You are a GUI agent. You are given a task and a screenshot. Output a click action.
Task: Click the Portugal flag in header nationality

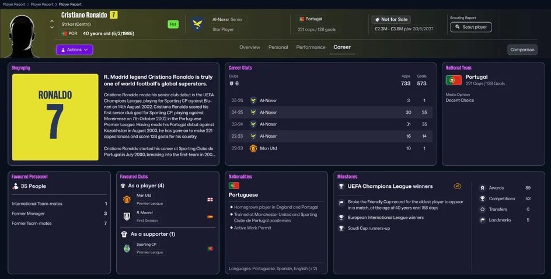pyautogui.click(x=301, y=19)
